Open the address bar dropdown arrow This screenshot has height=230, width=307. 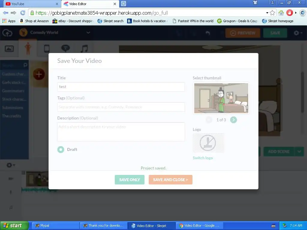pos(267,13)
